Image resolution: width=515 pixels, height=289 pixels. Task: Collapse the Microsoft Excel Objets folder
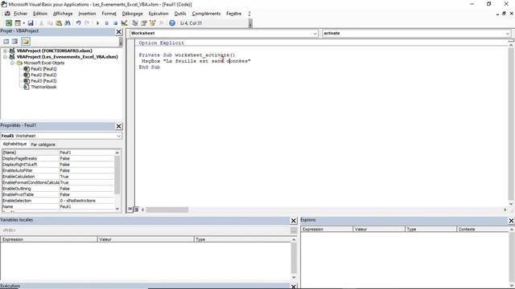[12, 63]
